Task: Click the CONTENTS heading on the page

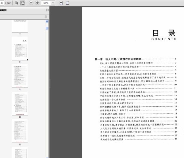Action: (x=164, y=39)
